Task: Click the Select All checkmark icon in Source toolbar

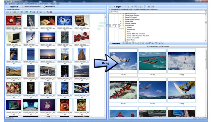Action: point(8,12)
